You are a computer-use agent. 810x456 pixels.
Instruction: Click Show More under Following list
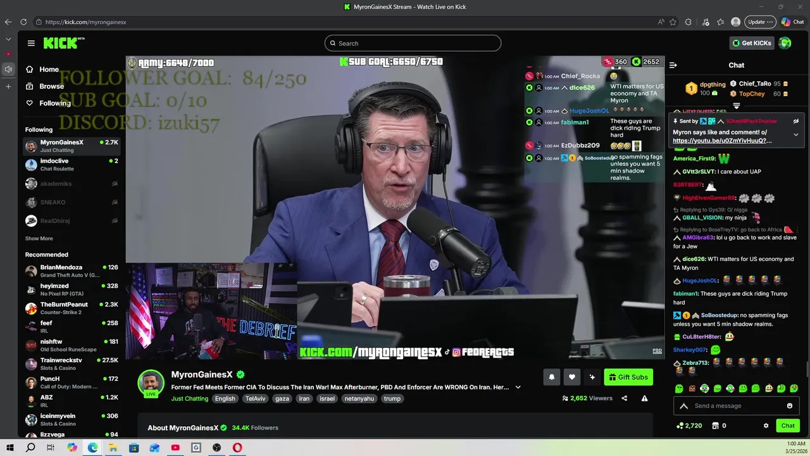tap(39, 239)
